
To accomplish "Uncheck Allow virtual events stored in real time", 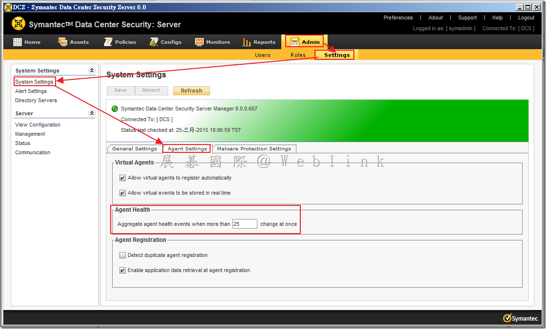I will [123, 193].
